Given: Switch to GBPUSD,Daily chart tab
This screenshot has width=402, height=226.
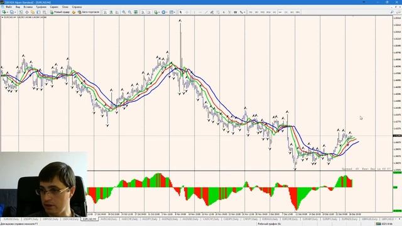Looking at the screenshot, I should [x=50, y=219].
